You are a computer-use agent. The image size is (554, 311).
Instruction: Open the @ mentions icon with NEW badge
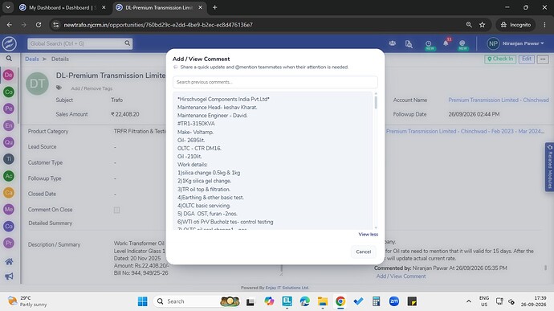click(x=462, y=44)
